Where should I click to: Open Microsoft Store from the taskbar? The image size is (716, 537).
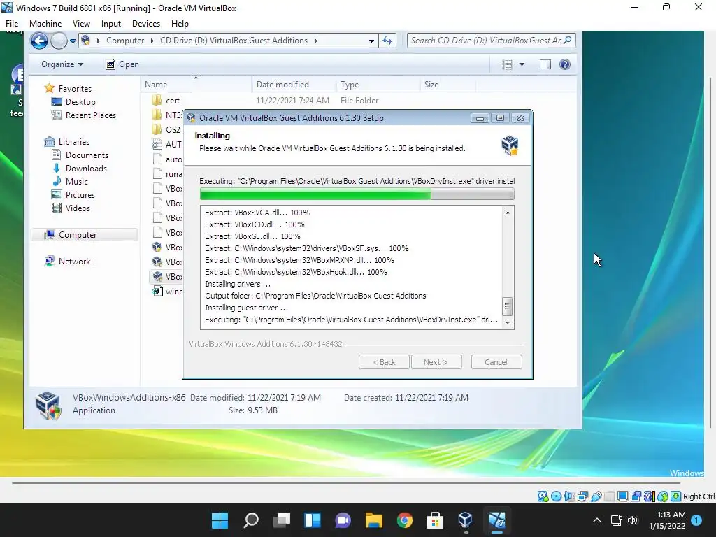[435, 520]
